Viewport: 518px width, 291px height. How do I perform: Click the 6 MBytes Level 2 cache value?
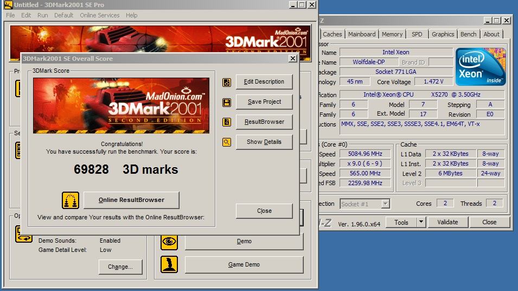pyautogui.click(x=451, y=173)
